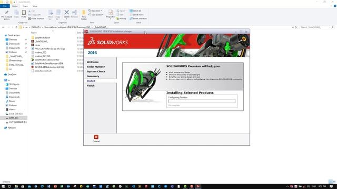Viewport: 337px width, 189px height.
Task: Open DATA (D:) drive in navigation pane
Action: 12,118
